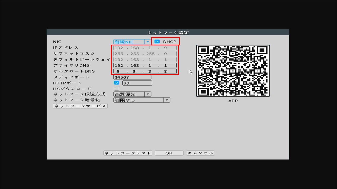Click the デフォルトゲートウェイ field
The width and height of the screenshot is (337, 189).
point(145,60)
